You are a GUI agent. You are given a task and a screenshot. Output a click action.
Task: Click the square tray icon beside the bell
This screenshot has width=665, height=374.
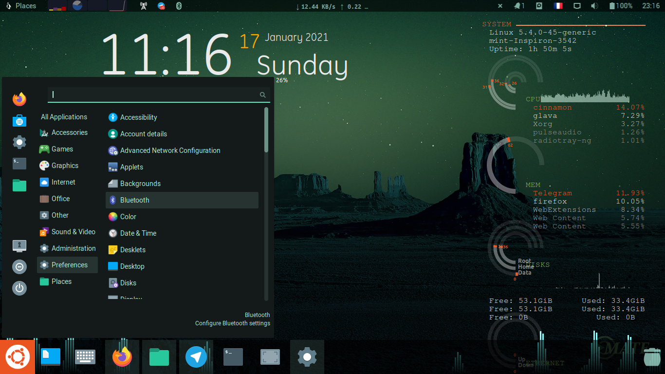539,6
